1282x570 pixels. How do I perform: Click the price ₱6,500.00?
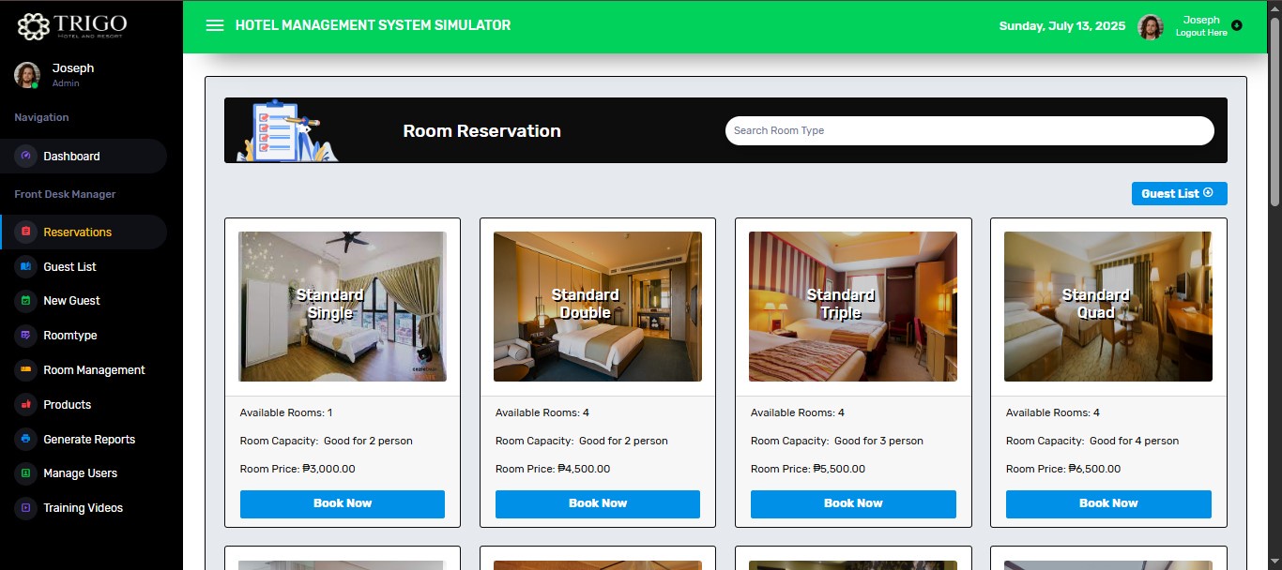pyautogui.click(x=1094, y=469)
